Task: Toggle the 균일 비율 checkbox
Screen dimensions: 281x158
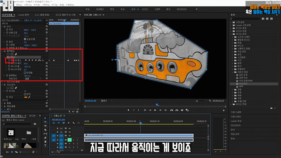Action: pyautogui.click(x=25, y=39)
